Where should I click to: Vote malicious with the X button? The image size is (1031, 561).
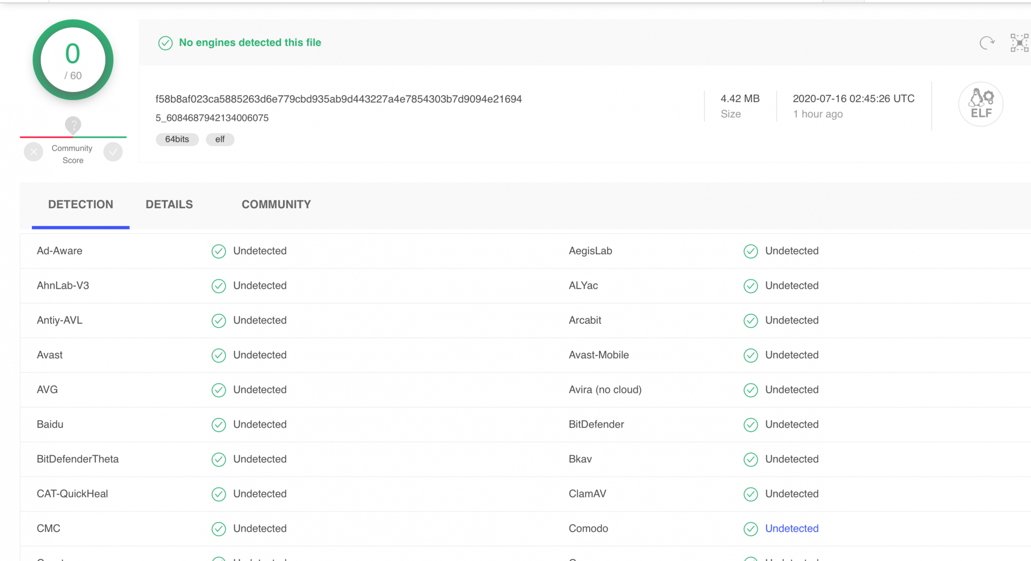pyautogui.click(x=34, y=152)
